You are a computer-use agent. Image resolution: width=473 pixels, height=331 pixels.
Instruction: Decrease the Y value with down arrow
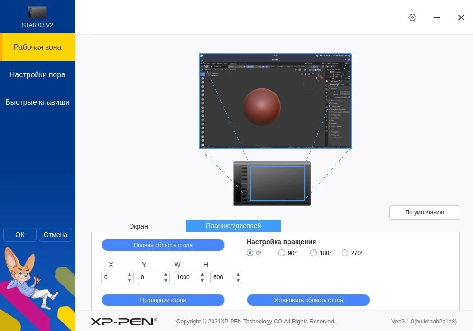(x=166, y=281)
